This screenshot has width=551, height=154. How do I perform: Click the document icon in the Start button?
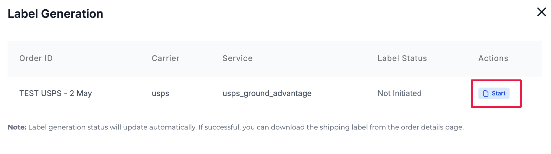(x=486, y=94)
